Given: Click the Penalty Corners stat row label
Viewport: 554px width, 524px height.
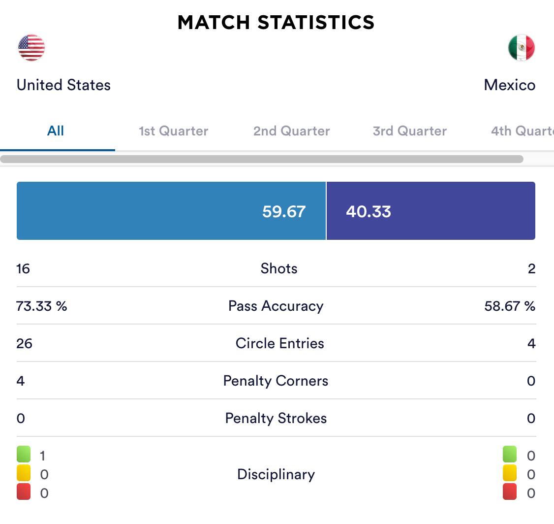Looking at the screenshot, I should [x=276, y=381].
